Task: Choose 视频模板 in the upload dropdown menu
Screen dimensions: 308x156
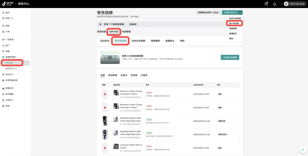Action: [x=233, y=29]
